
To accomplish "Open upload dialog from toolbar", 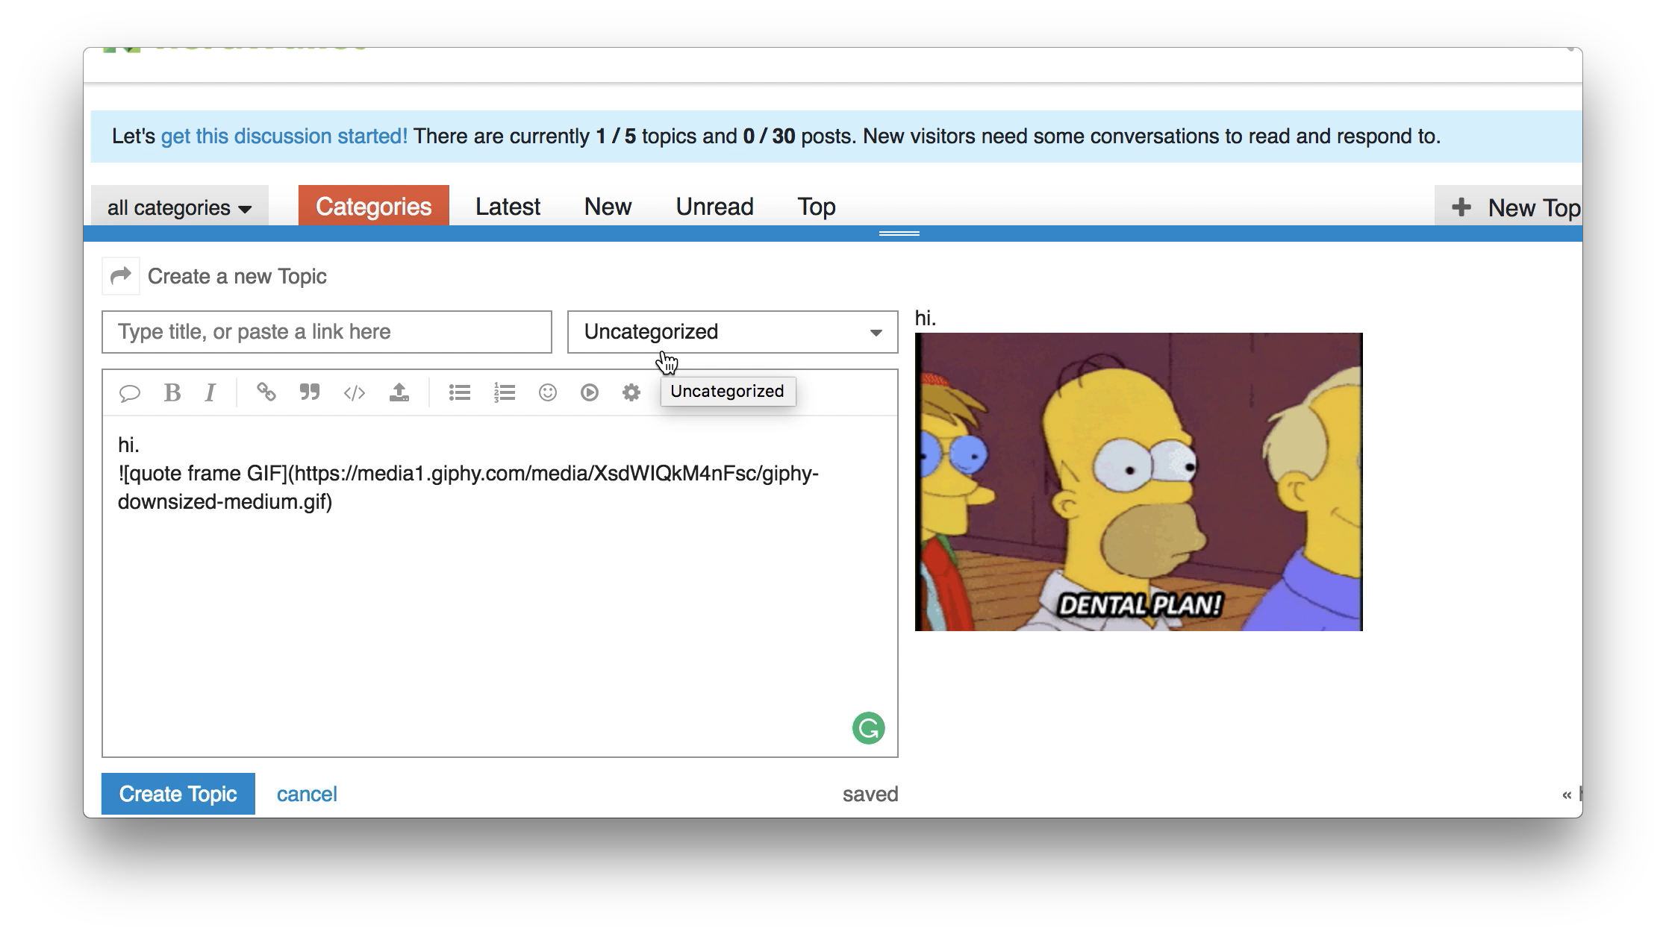I will point(399,392).
